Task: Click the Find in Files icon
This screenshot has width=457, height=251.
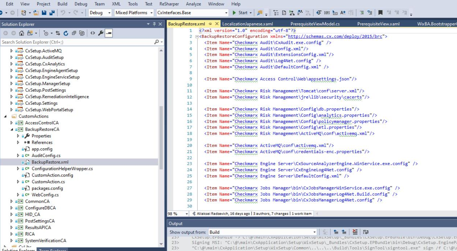Action: (x=260, y=13)
